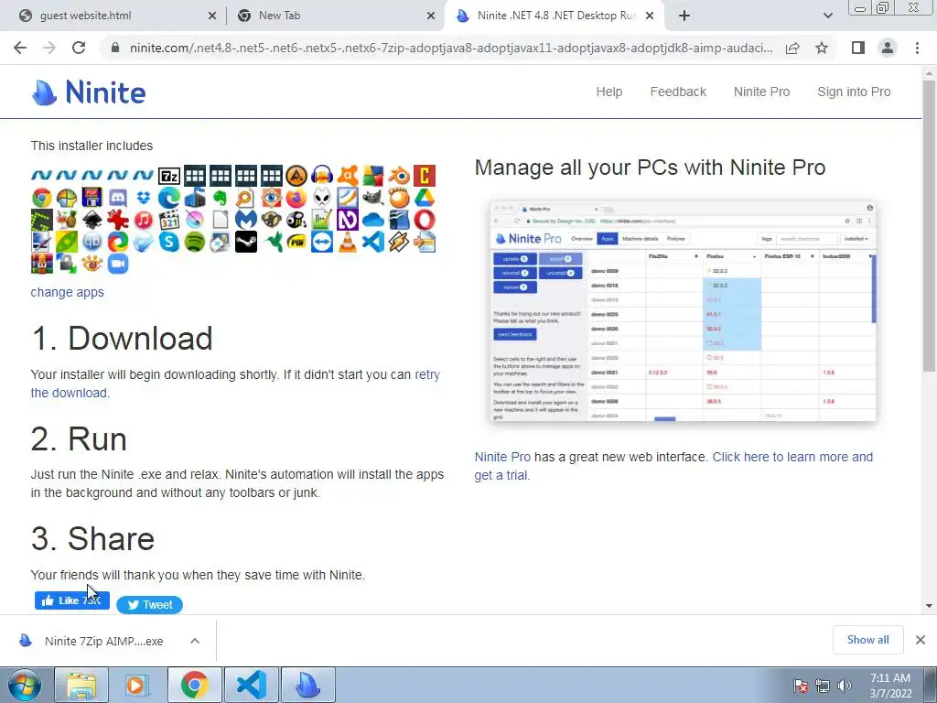Click the K-Lite Codecs 321 icon
The height and width of the screenshot is (703, 937).
click(x=169, y=220)
